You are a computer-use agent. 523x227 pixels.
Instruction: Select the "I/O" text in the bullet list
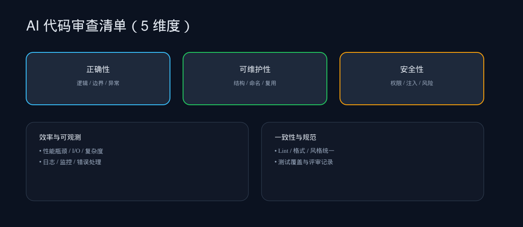(76, 151)
